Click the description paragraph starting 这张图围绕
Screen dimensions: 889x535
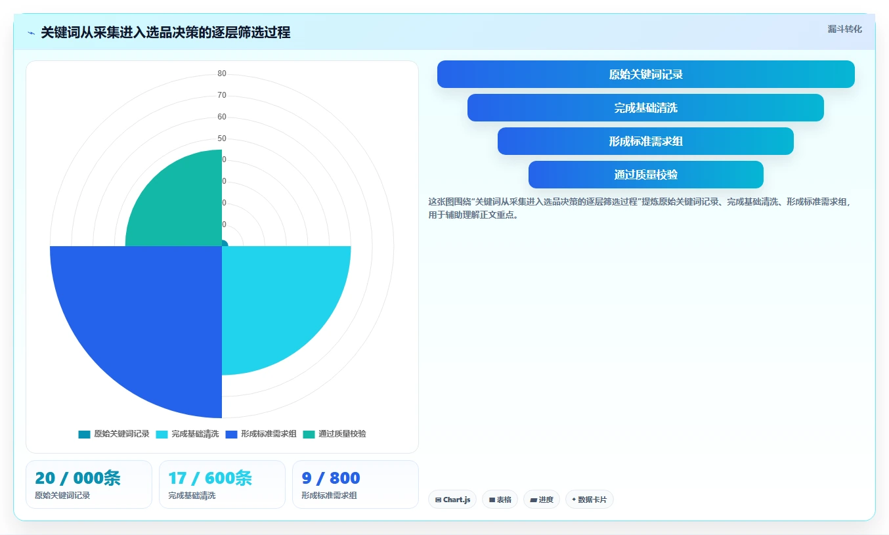tap(641, 208)
